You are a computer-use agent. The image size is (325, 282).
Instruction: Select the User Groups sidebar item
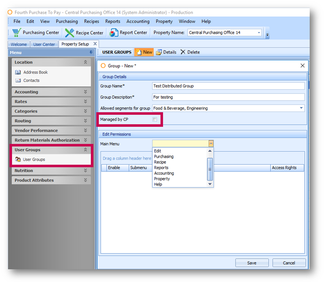point(34,160)
